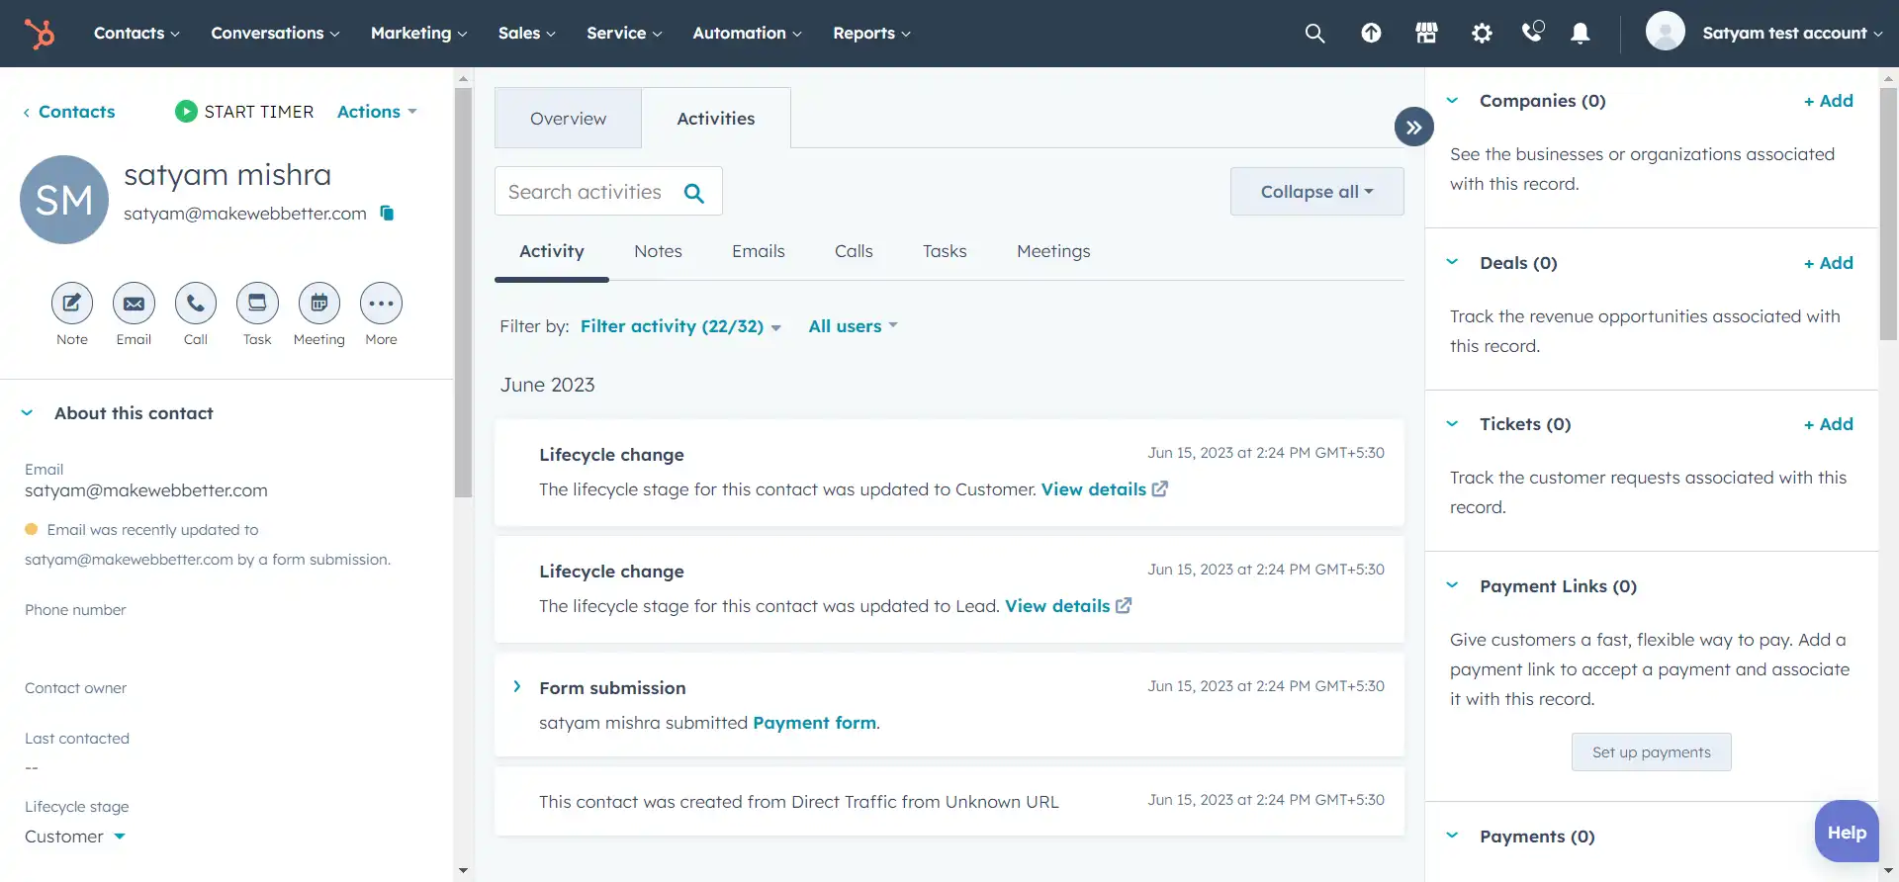Open the notifications bell
Image resolution: width=1899 pixels, height=882 pixels.
click(1581, 34)
